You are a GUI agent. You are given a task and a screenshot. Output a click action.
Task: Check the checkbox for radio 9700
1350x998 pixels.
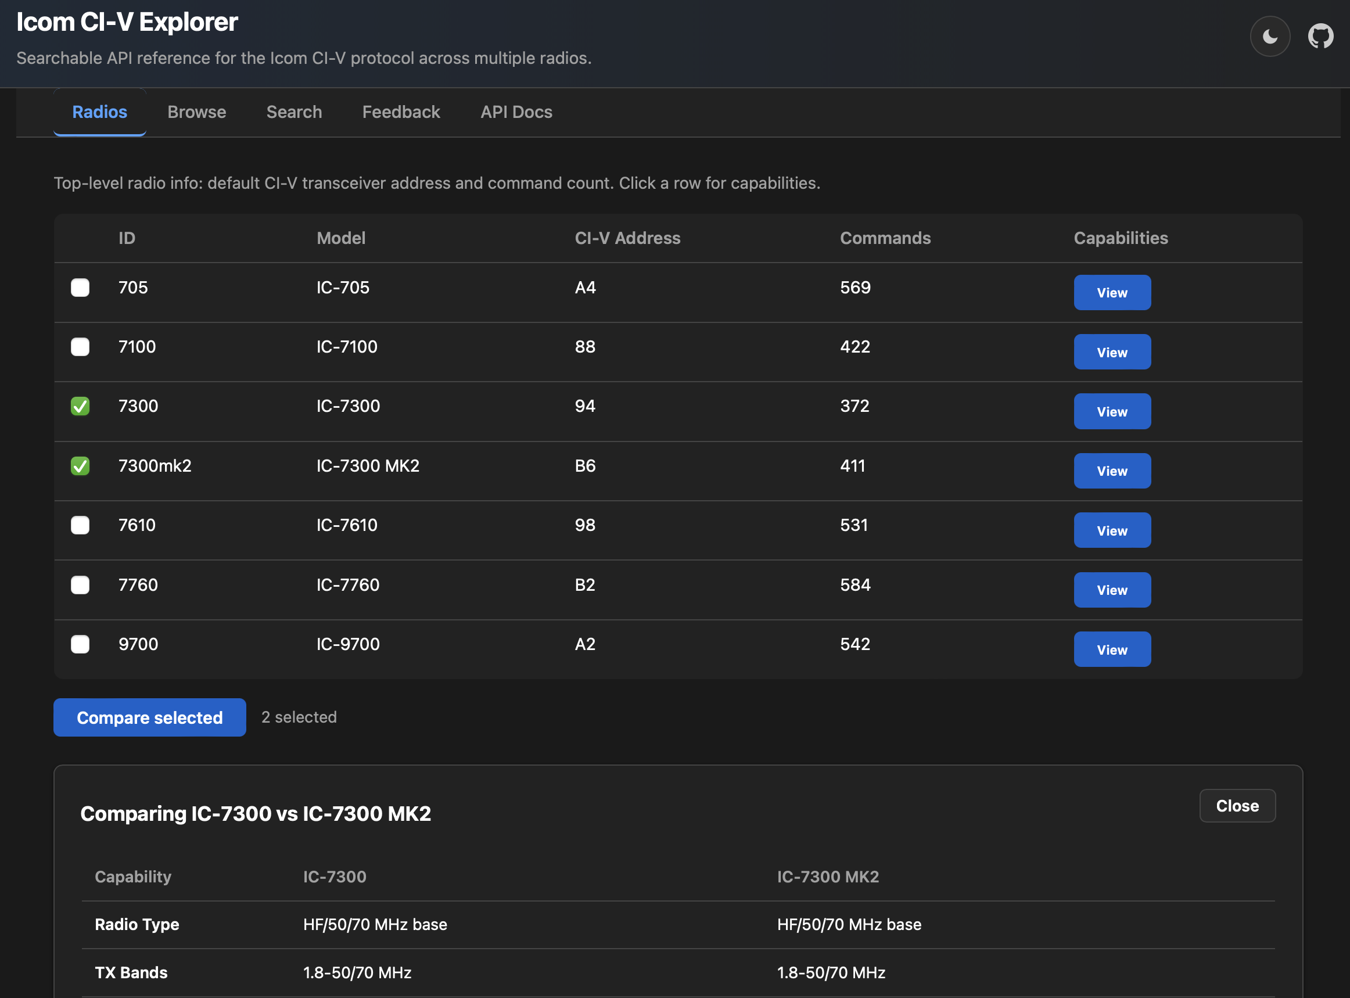click(80, 644)
